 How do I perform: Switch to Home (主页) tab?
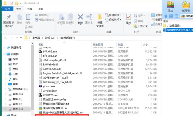point(19,9)
